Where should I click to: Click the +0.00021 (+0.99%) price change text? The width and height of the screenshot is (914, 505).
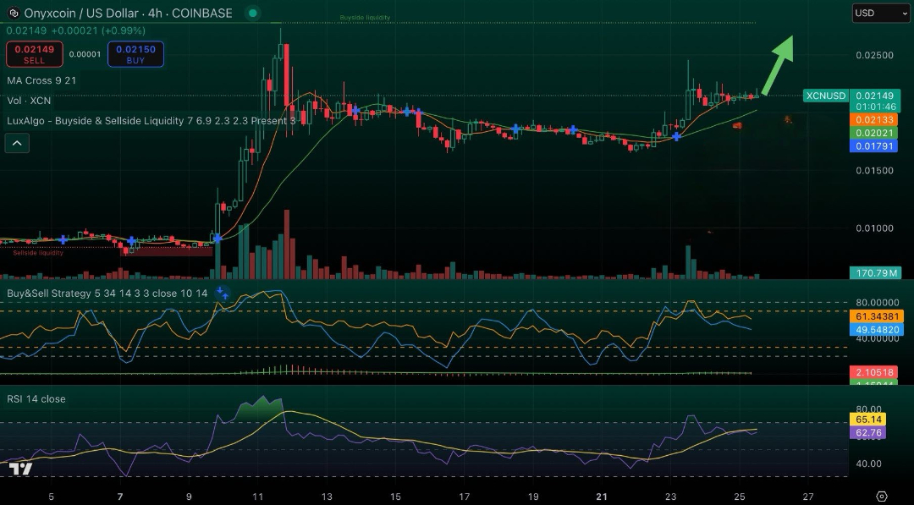coord(98,30)
